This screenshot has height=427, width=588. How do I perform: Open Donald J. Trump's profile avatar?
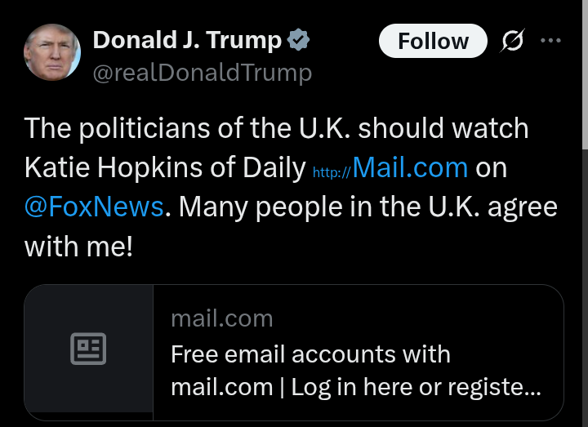[53, 52]
